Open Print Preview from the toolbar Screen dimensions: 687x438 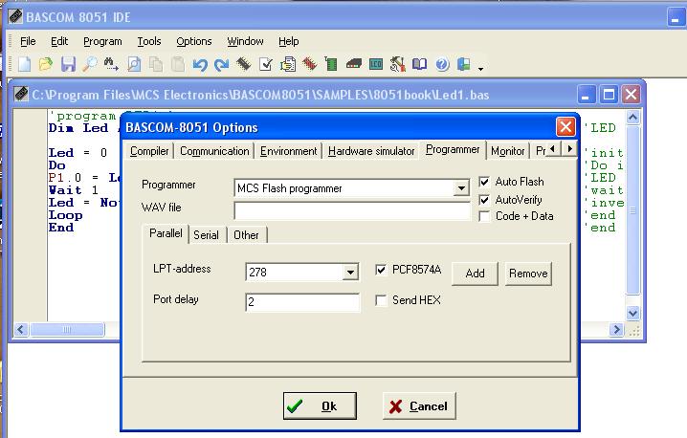(134, 64)
